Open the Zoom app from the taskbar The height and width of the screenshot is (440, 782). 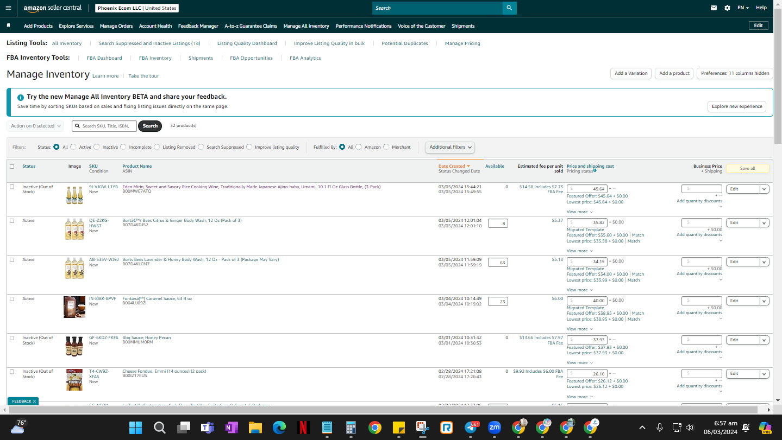(x=495, y=428)
